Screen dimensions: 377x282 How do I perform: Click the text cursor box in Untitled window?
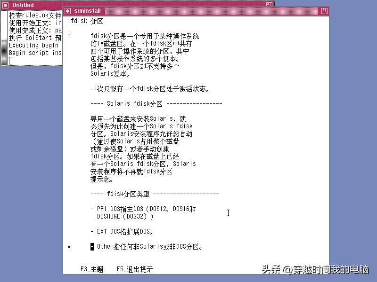[x=10, y=61]
